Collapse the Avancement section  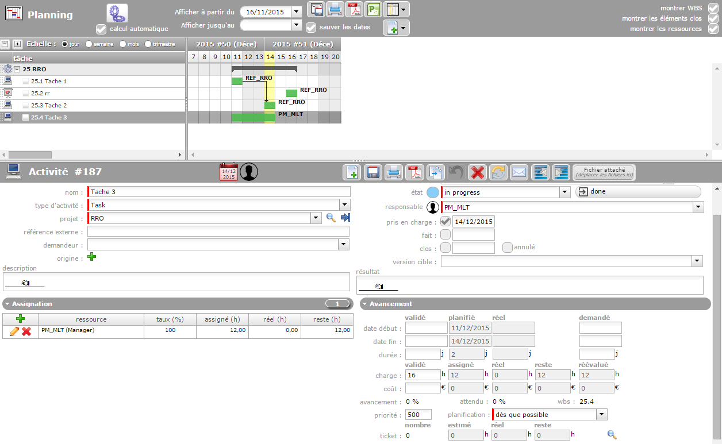[364, 304]
